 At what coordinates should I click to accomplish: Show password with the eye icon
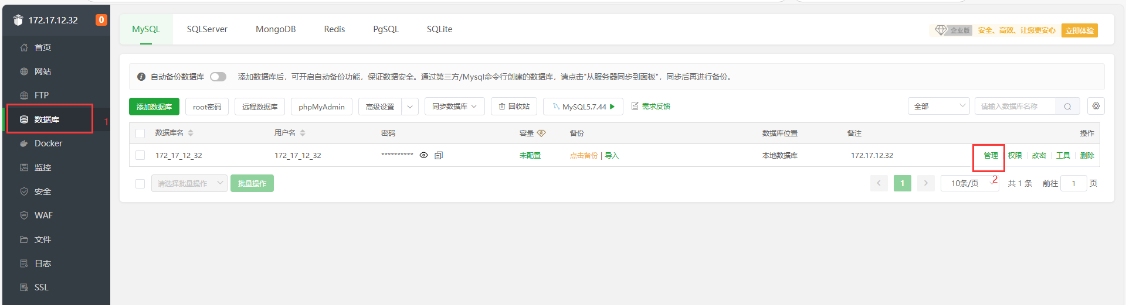423,155
